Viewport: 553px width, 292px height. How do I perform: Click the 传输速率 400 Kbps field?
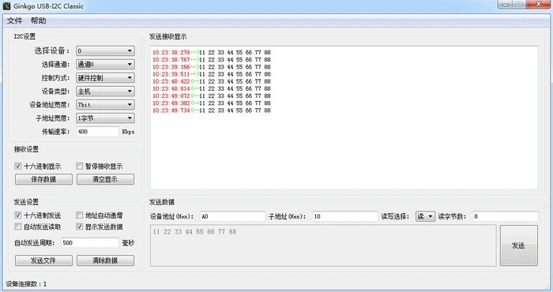click(x=97, y=131)
